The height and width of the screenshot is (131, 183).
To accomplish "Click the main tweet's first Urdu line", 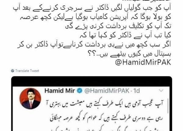I will click(x=92, y=8).
